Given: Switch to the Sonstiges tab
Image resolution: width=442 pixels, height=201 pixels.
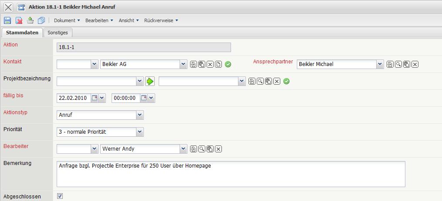Looking at the screenshot, I should 58,33.
